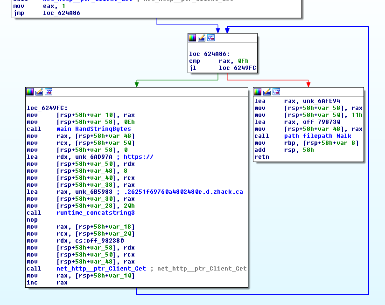The width and height of the screenshot is (385, 305).
Task: Click 'mov [rsp+58h+var_48], 8' line
Action: [x=77, y=171]
